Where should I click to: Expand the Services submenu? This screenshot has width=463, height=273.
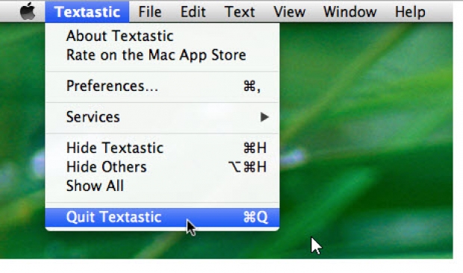coord(162,117)
